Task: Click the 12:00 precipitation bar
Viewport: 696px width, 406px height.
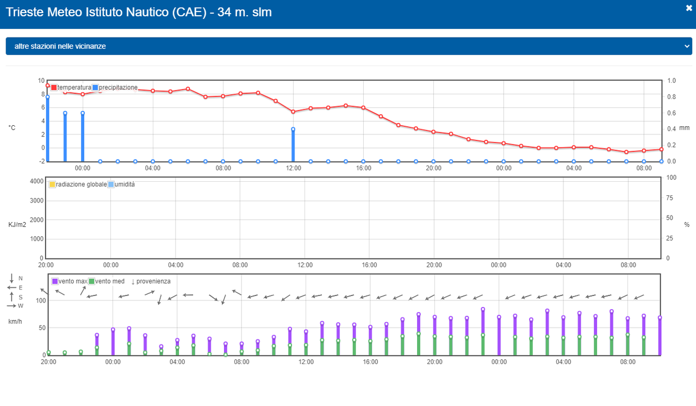Action: [293, 145]
